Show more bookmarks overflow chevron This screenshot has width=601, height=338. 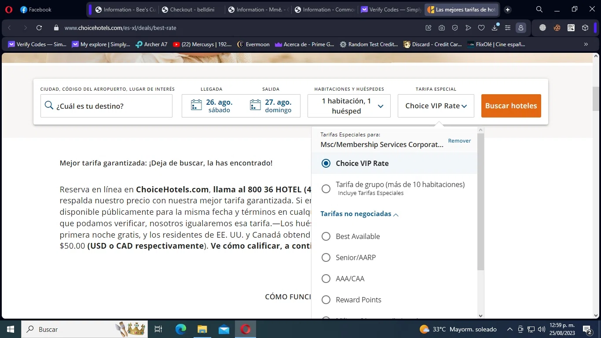tap(586, 44)
